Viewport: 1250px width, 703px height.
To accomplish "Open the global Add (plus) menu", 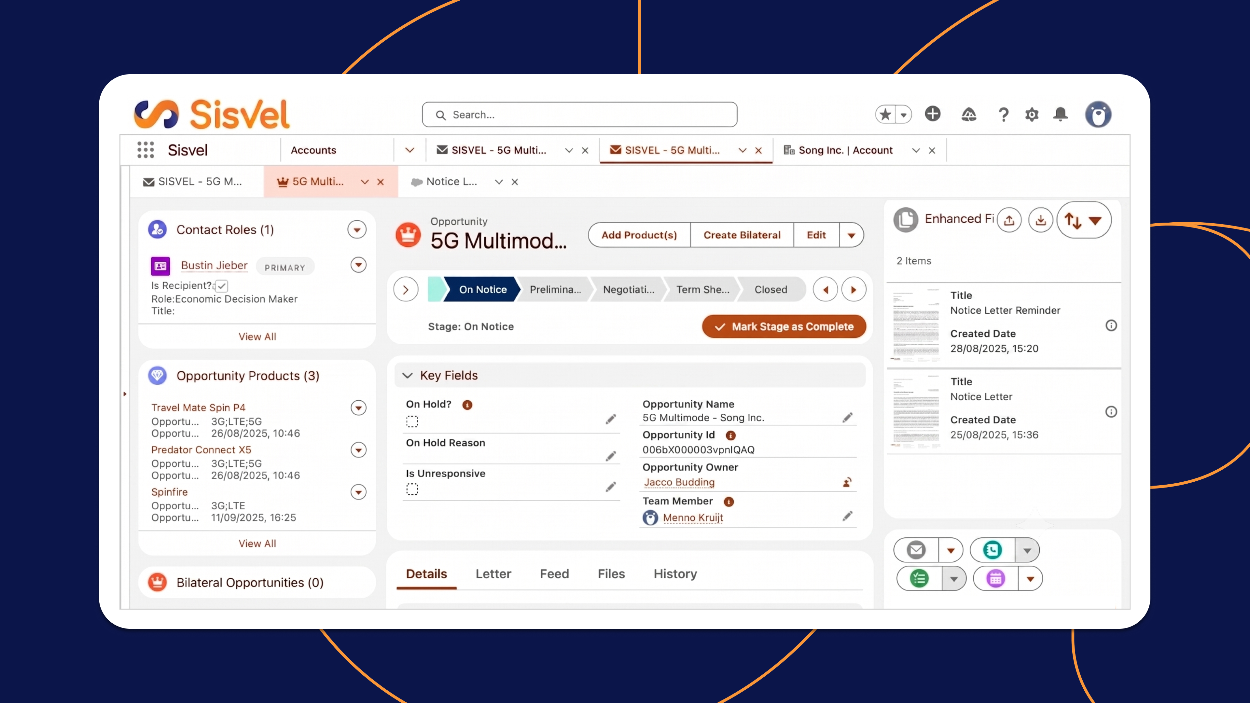I will [933, 114].
